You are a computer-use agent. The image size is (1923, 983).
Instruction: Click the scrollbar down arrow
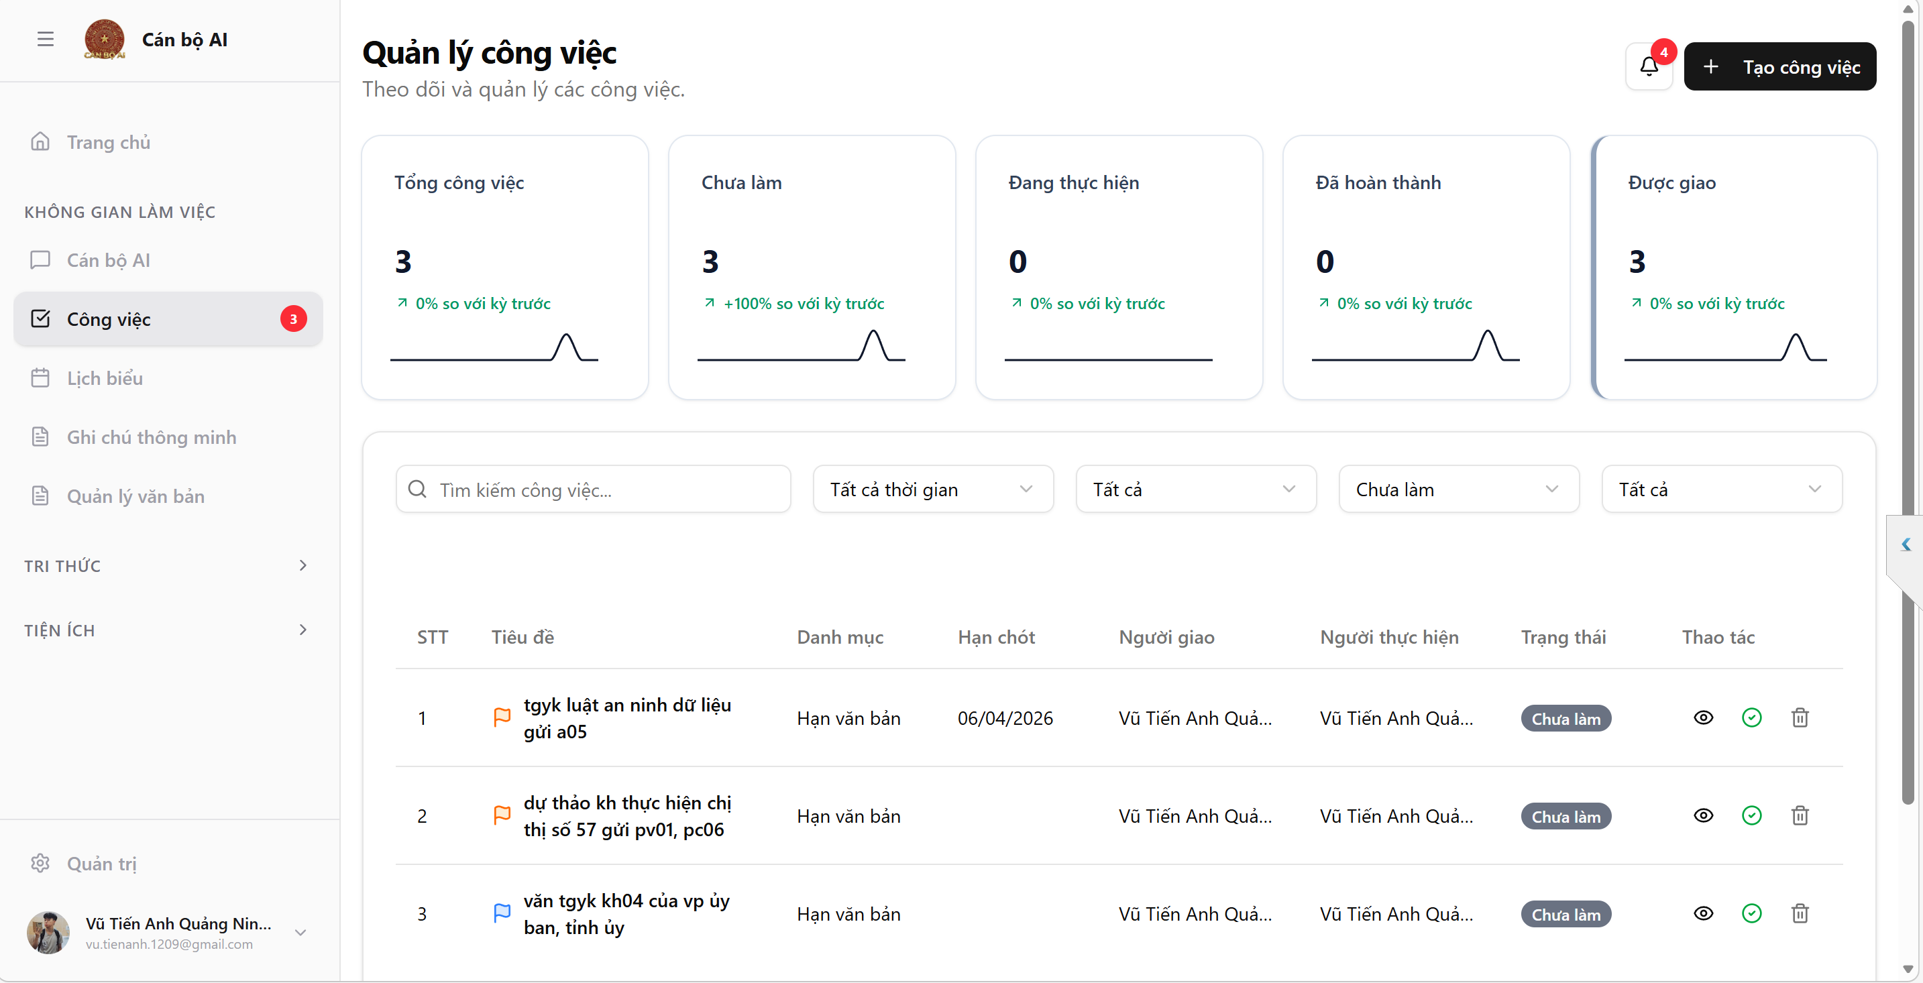(x=1908, y=970)
